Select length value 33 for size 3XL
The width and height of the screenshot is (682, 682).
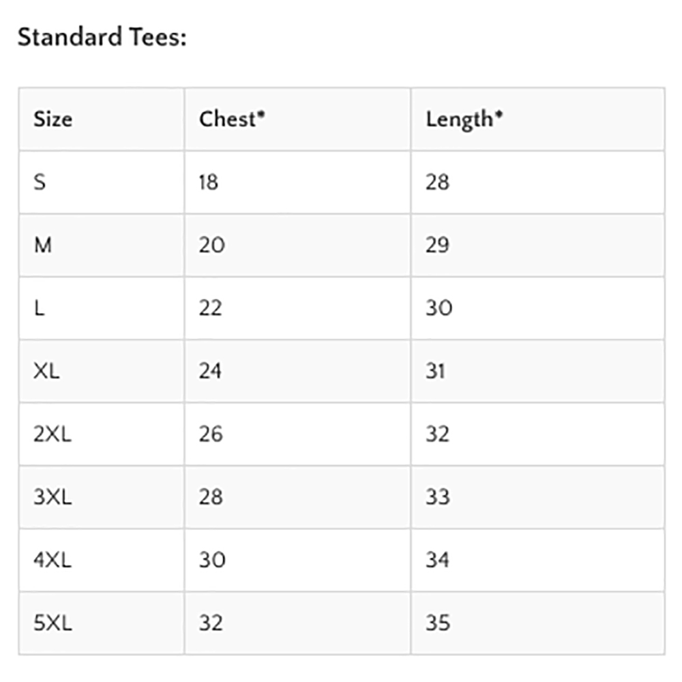click(438, 496)
